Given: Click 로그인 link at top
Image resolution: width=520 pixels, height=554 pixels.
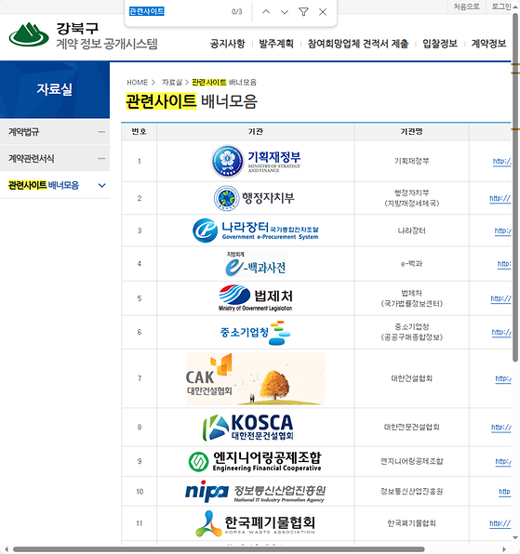Looking at the screenshot, I should click(501, 7).
